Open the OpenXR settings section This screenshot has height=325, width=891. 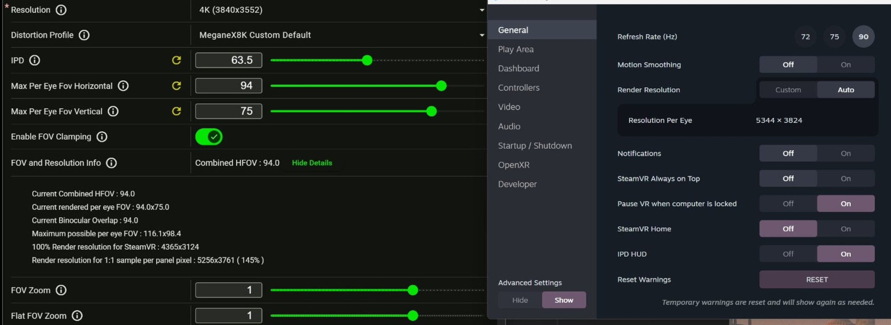[x=542, y=165]
